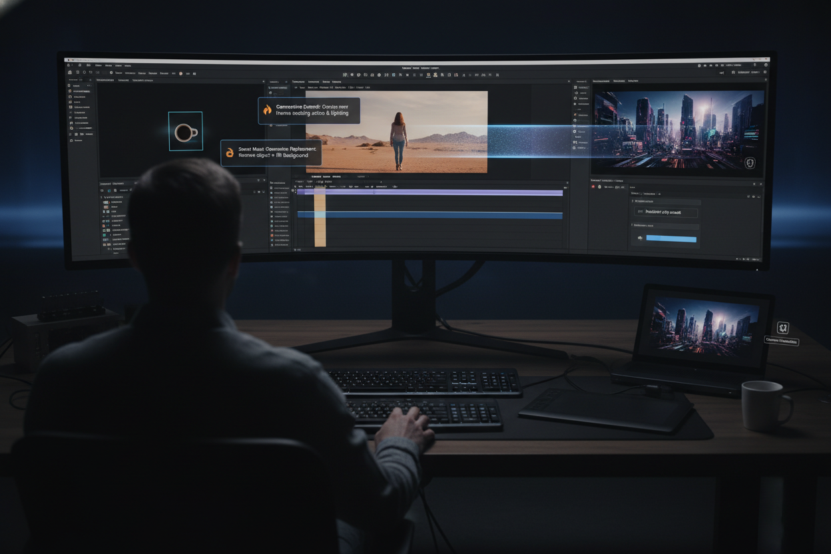This screenshot has width=831, height=554.
Task: Expand the top folder in the lower-left bin tree
Action: pos(103,197)
